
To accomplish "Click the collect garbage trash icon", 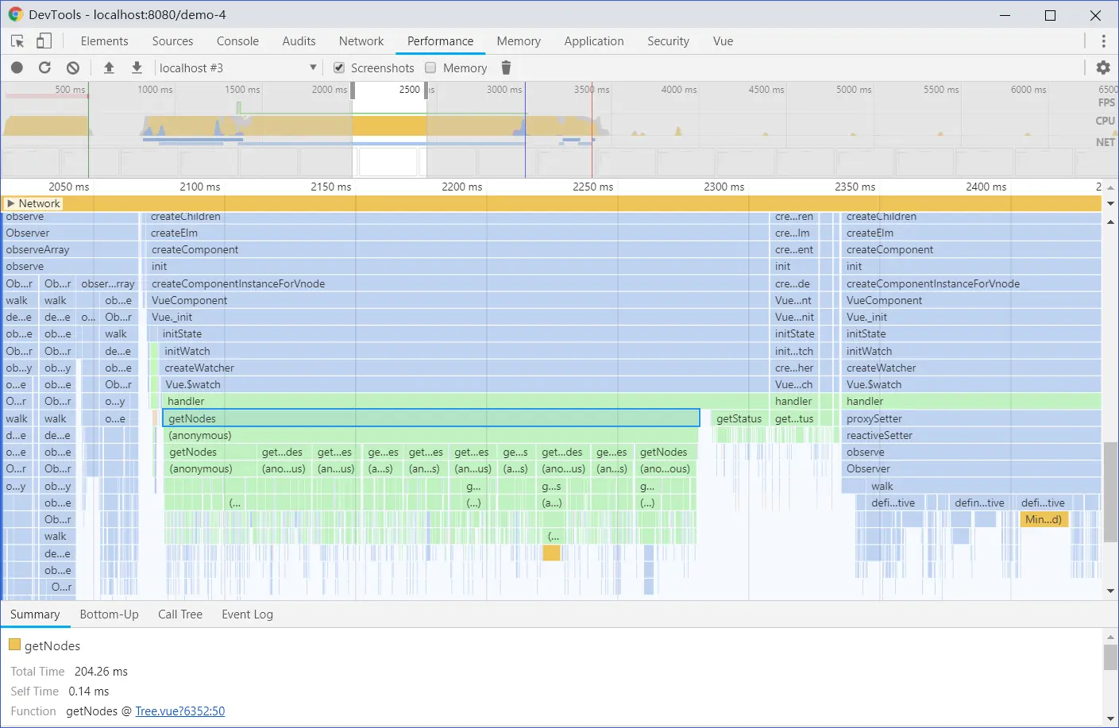I will click(x=506, y=68).
